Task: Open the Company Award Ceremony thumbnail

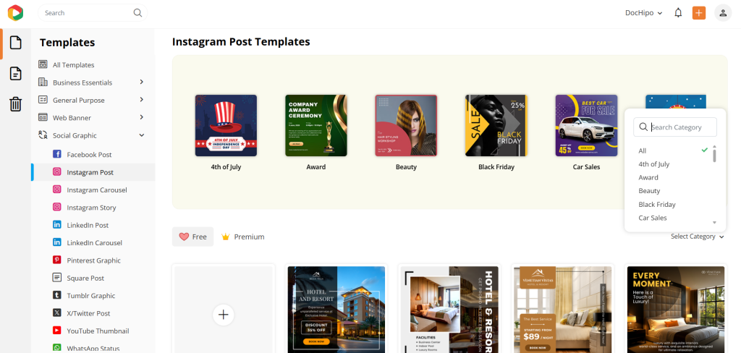Action: coord(316,125)
